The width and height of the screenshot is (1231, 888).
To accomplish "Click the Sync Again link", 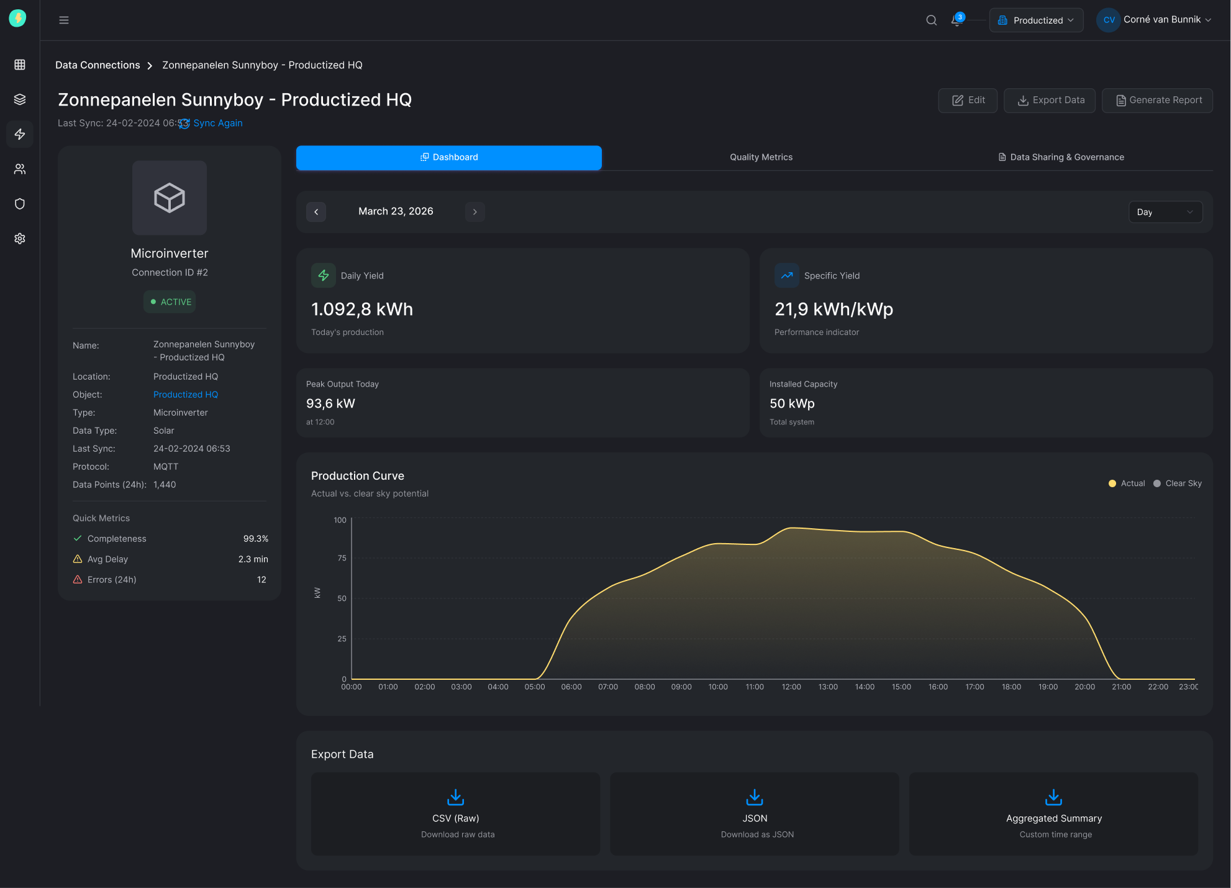I will pyautogui.click(x=217, y=122).
